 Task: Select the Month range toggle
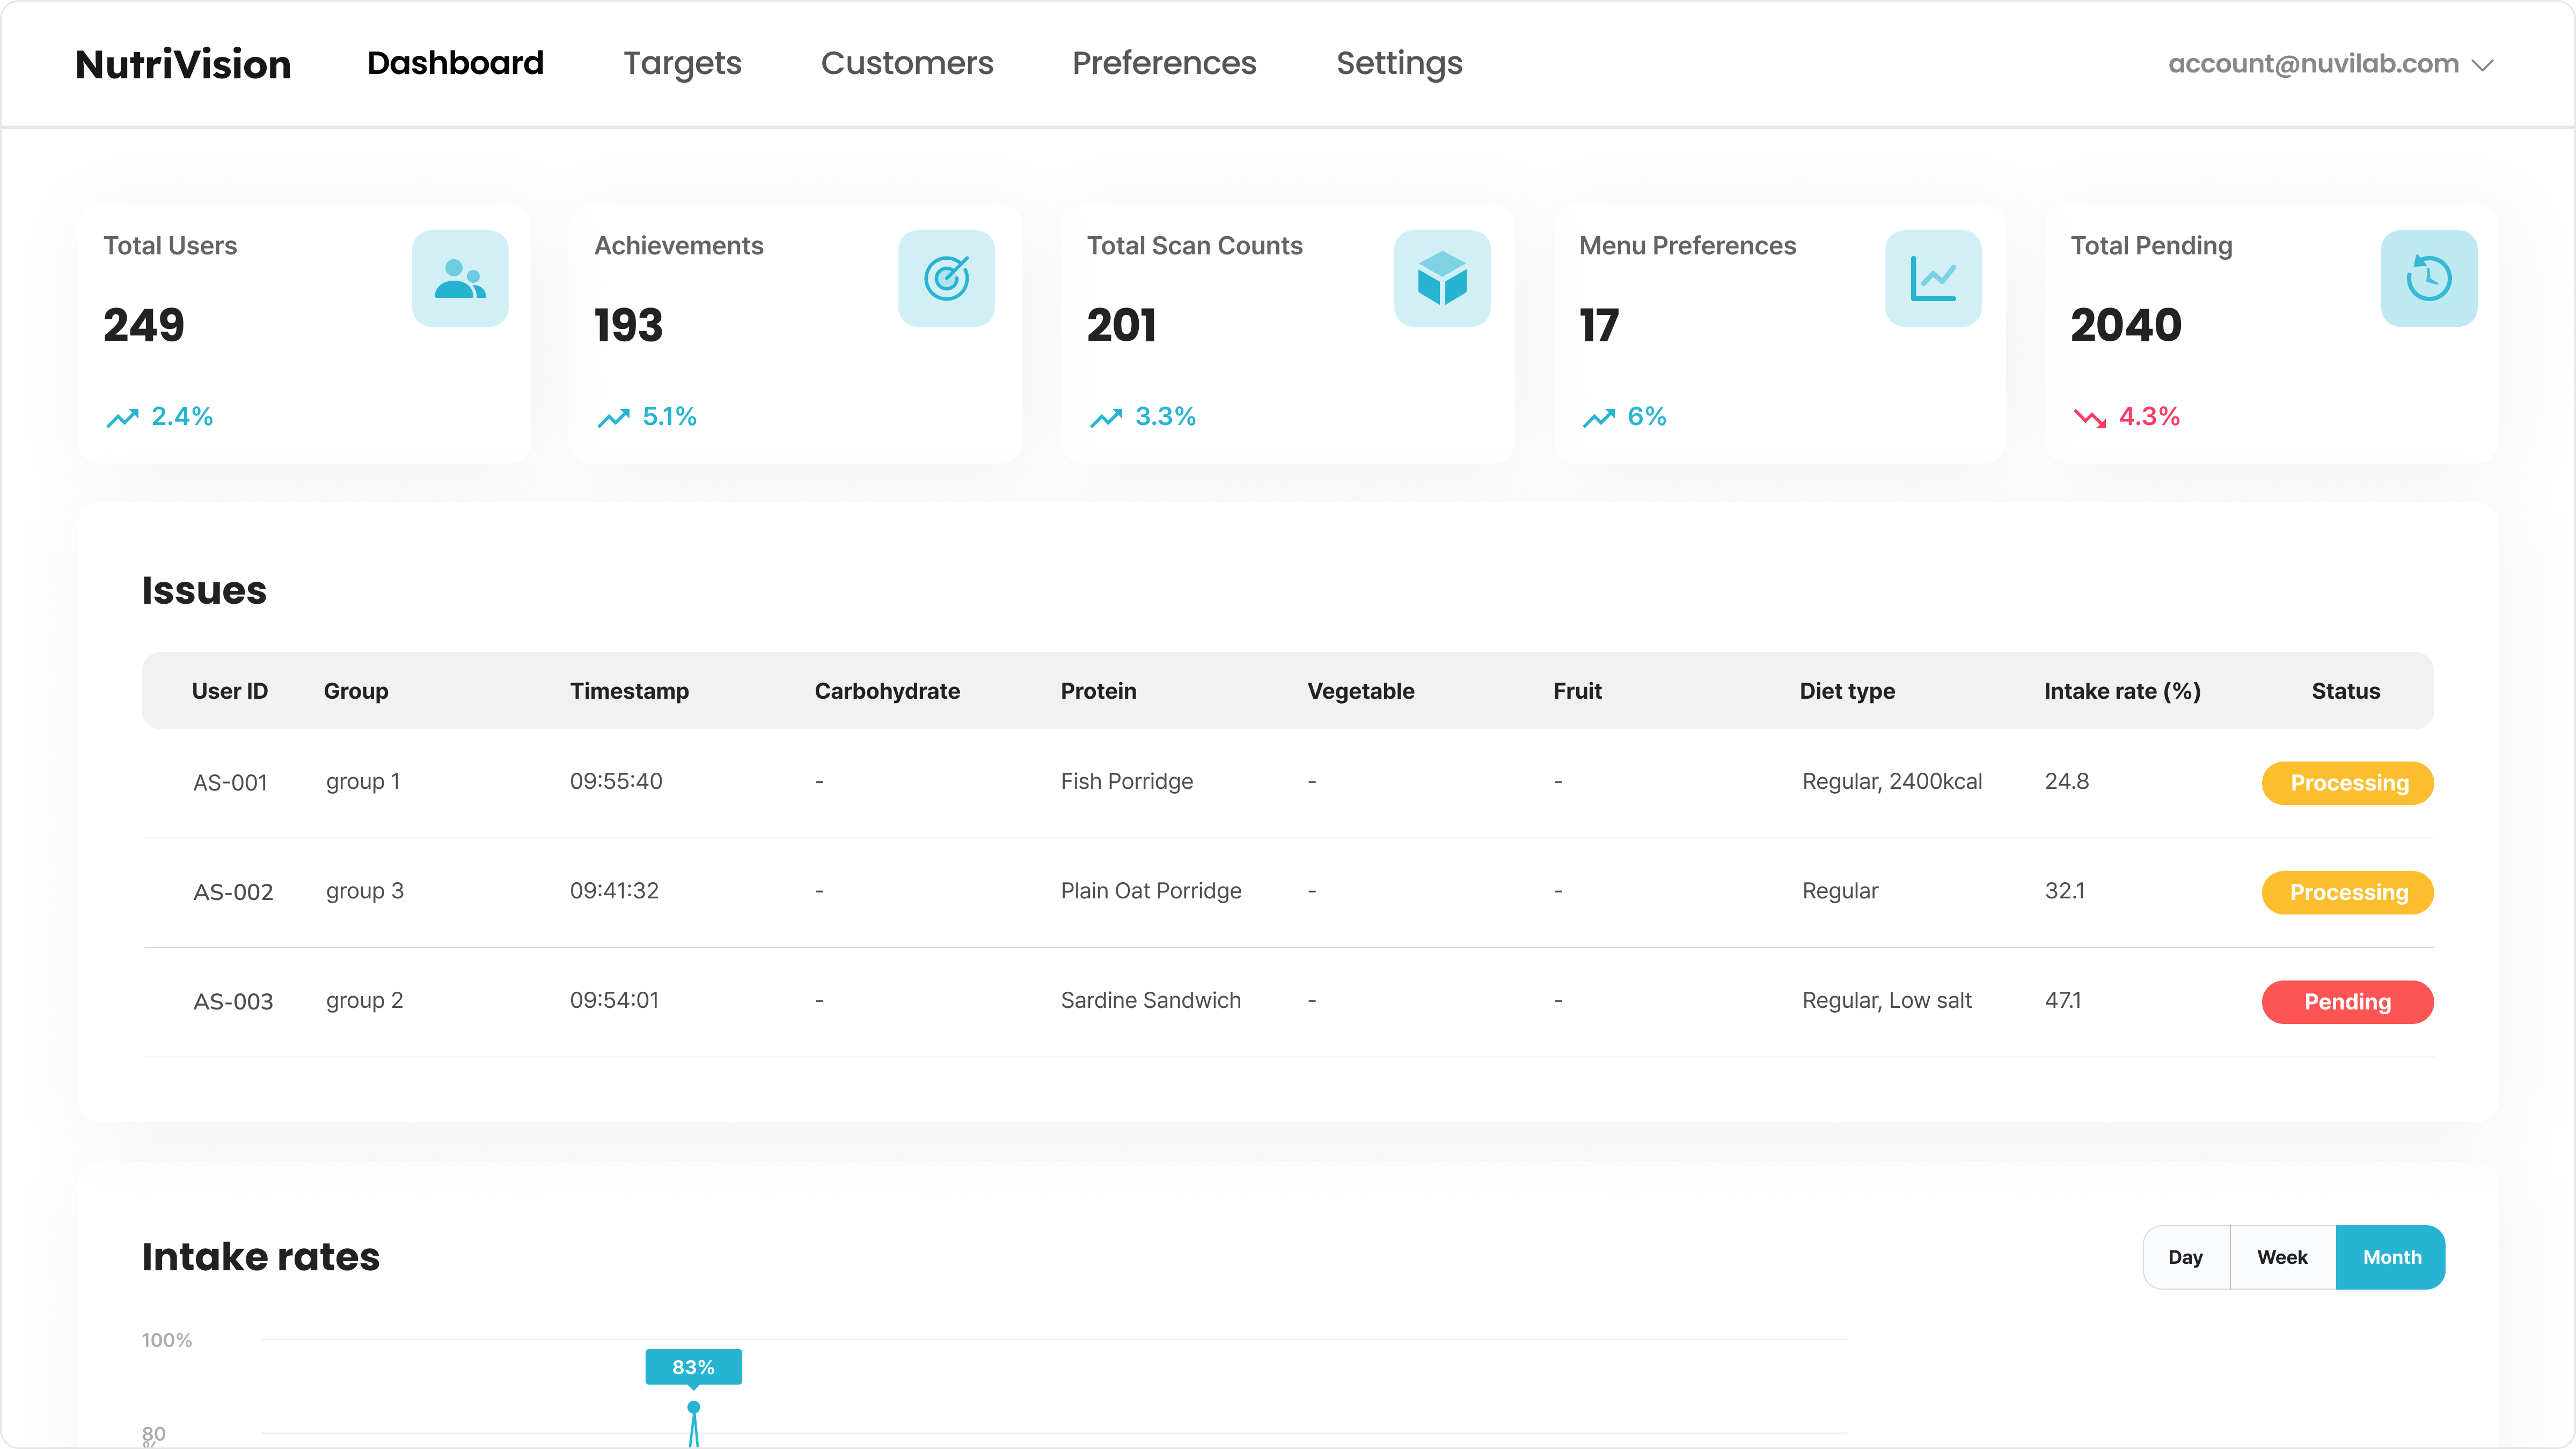pos(2391,1257)
